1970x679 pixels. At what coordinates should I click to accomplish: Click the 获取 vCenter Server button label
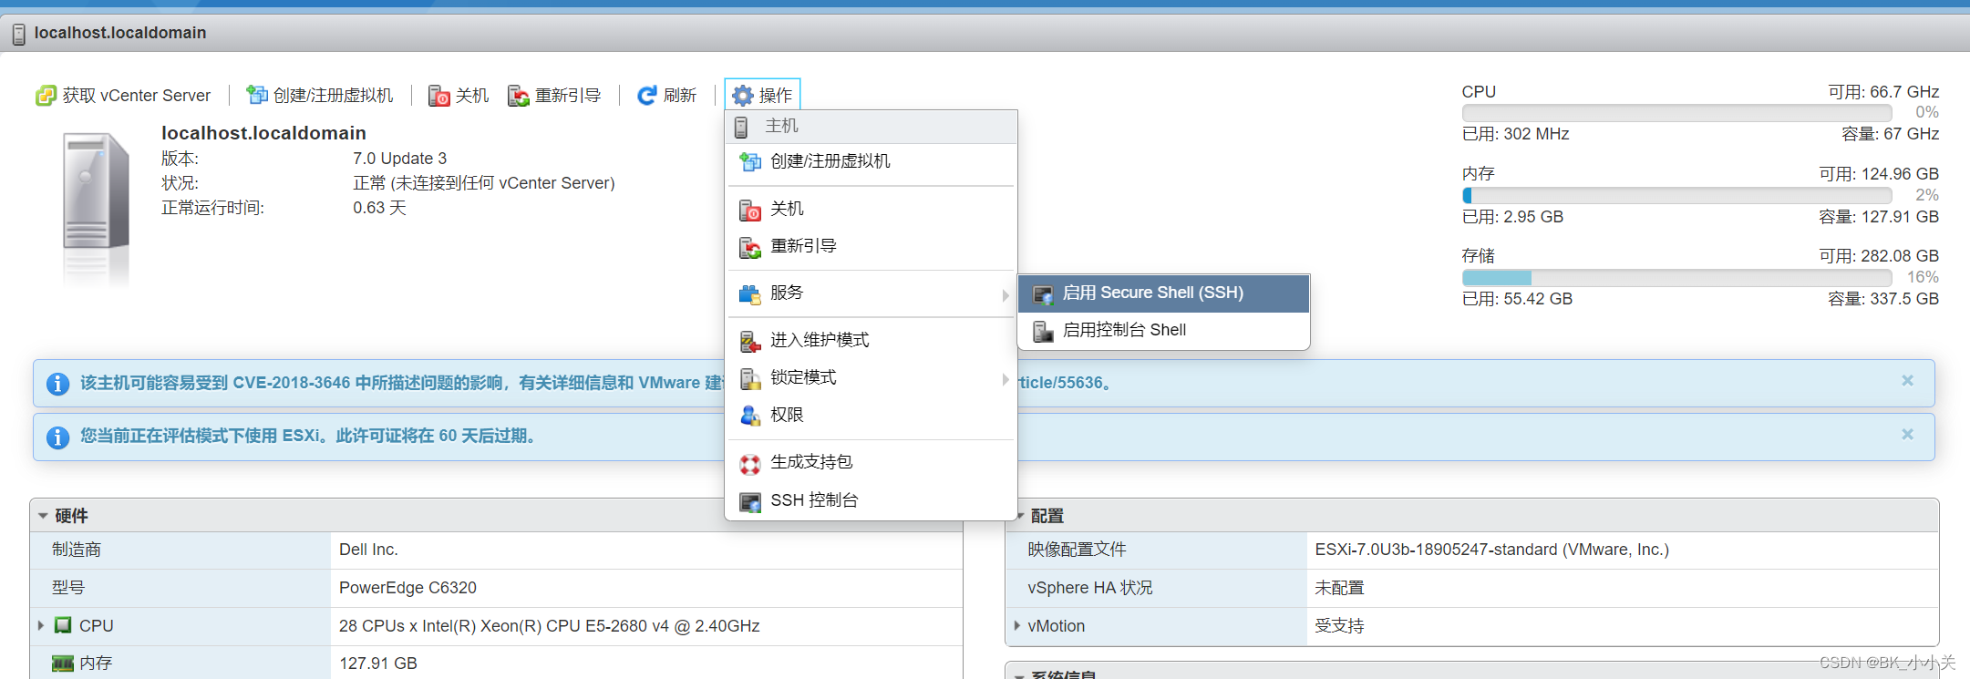click(x=137, y=96)
